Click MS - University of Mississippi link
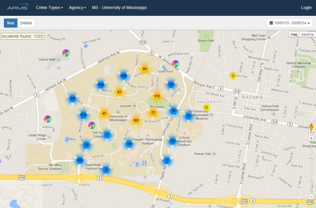This screenshot has width=316, height=208. pyautogui.click(x=119, y=7)
